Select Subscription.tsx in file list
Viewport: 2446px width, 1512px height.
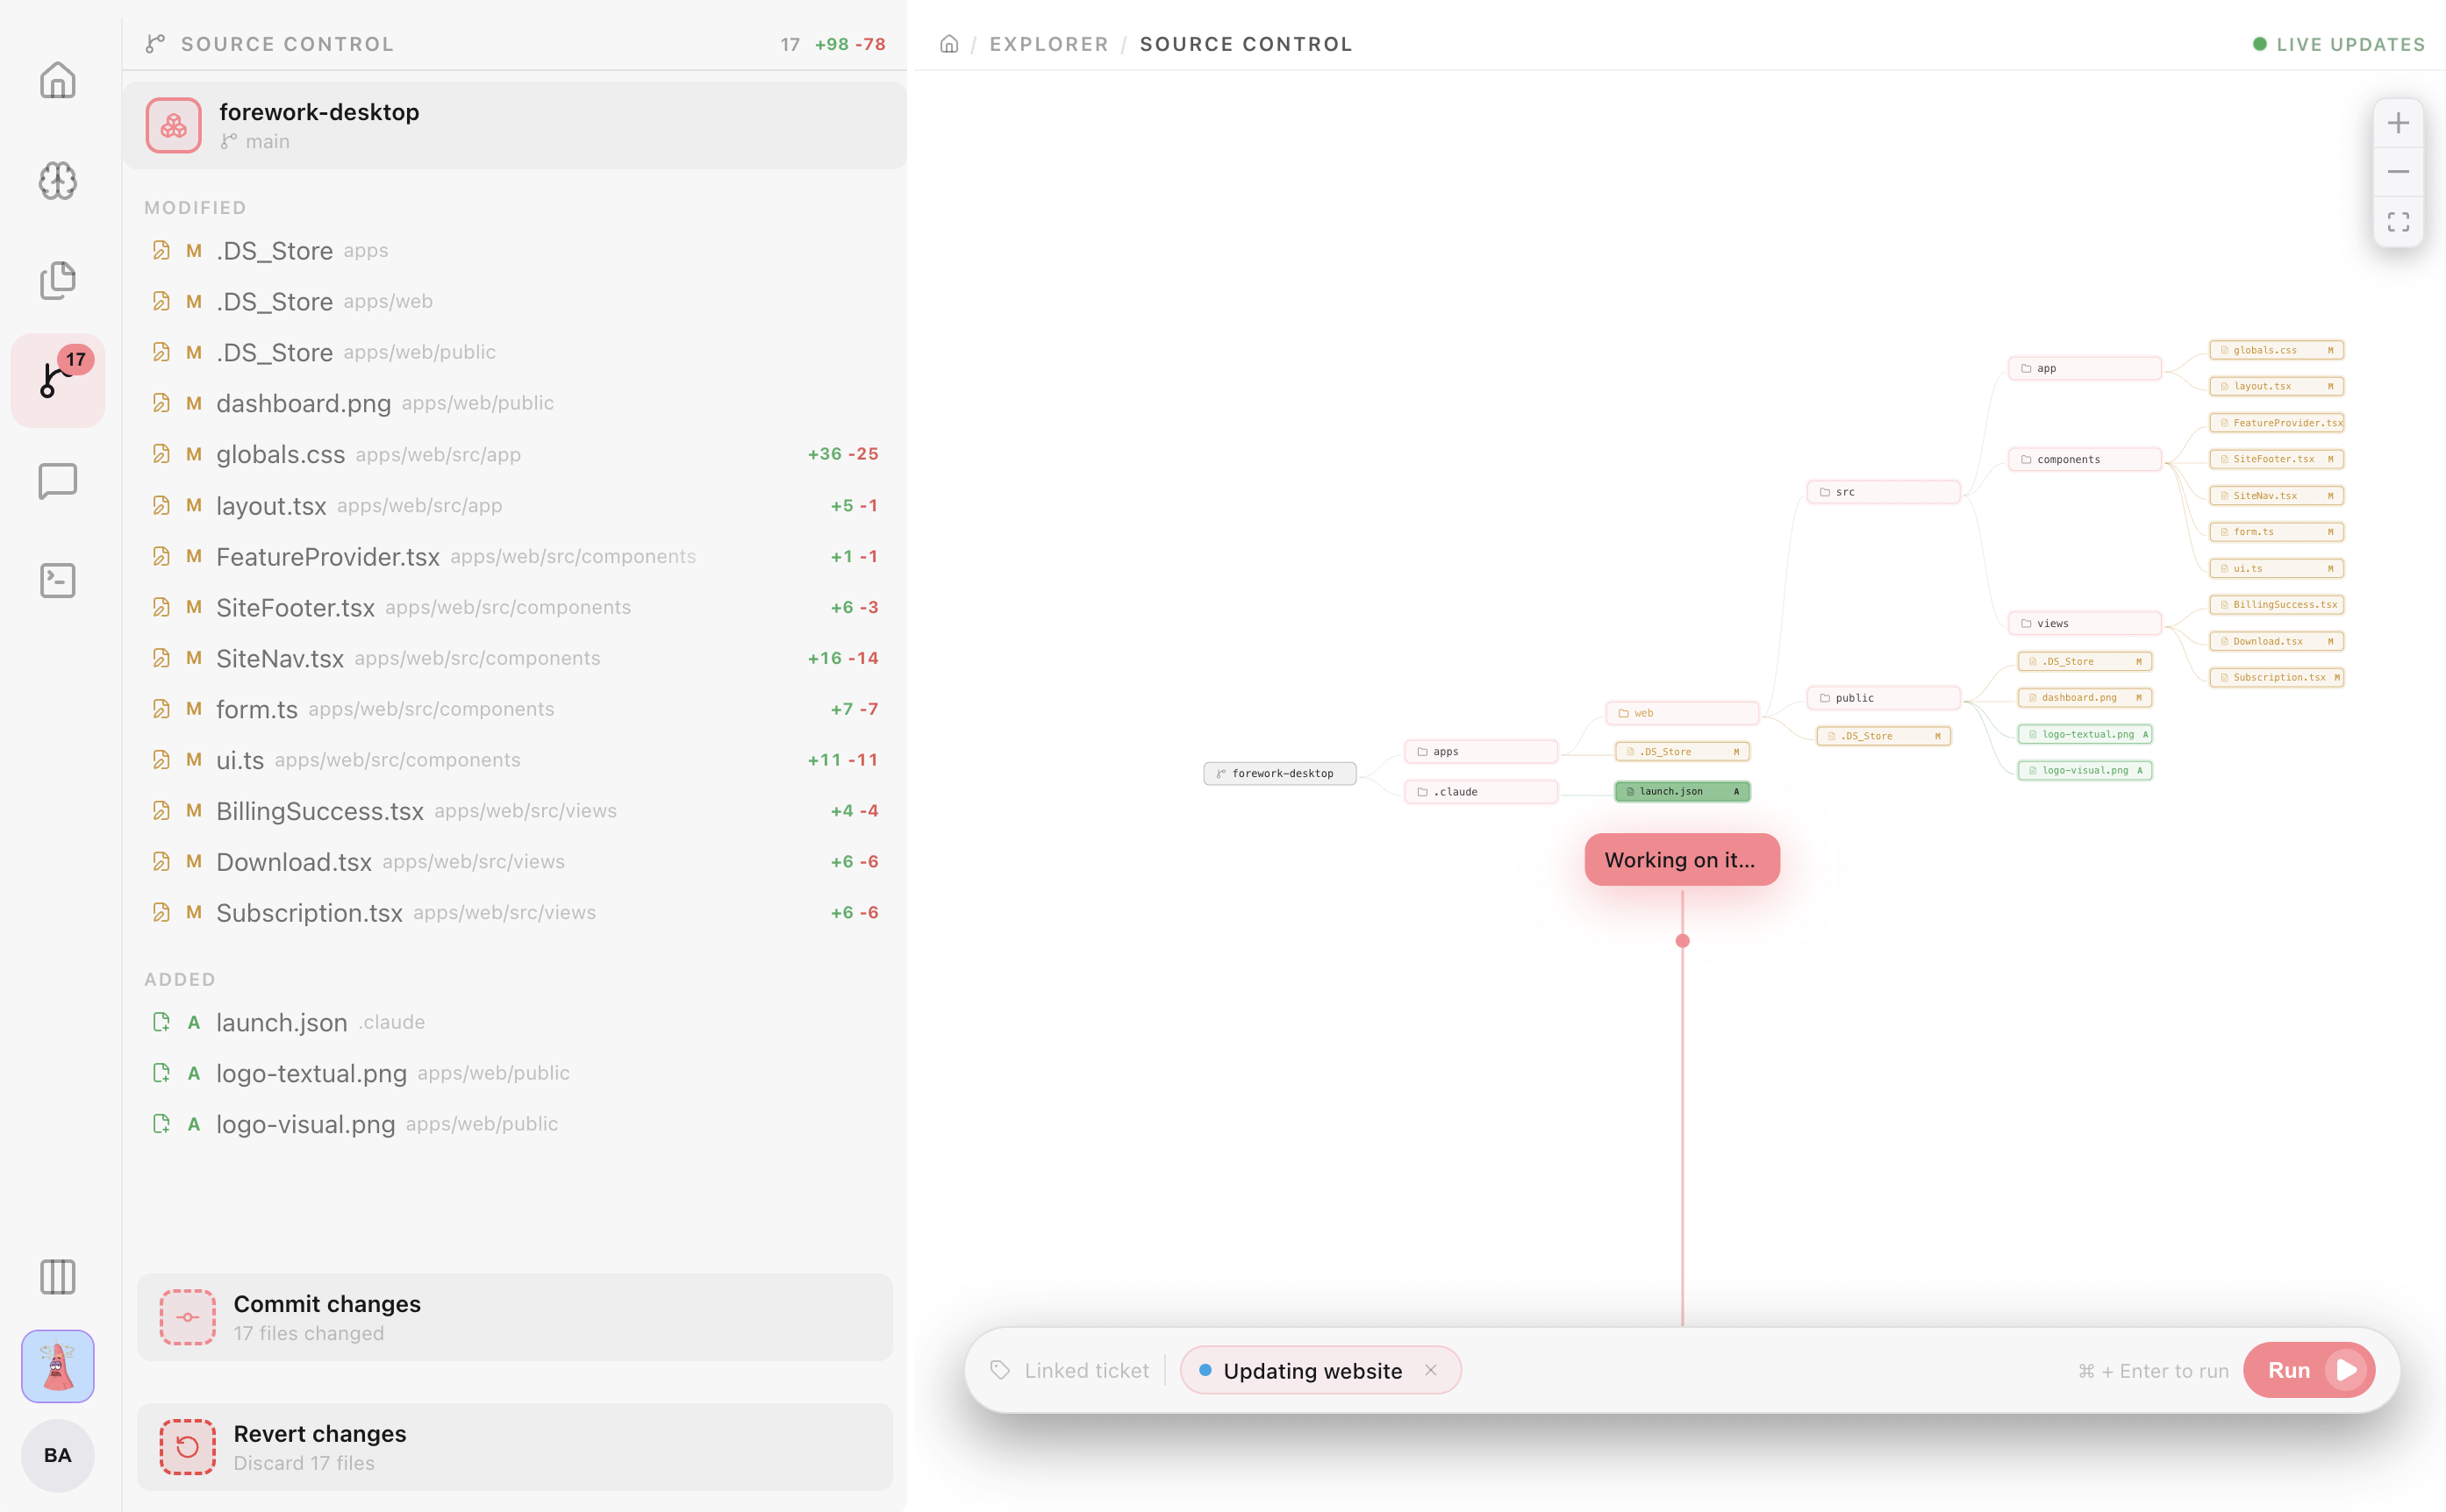click(x=514, y=913)
